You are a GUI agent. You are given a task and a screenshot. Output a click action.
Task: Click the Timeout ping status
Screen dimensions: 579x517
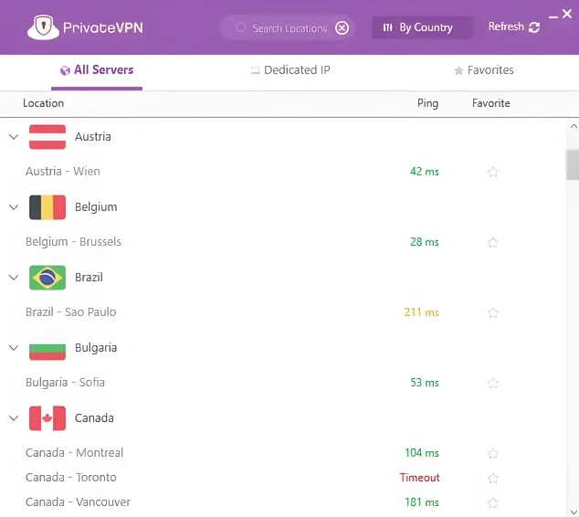click(x=419, y=478)
